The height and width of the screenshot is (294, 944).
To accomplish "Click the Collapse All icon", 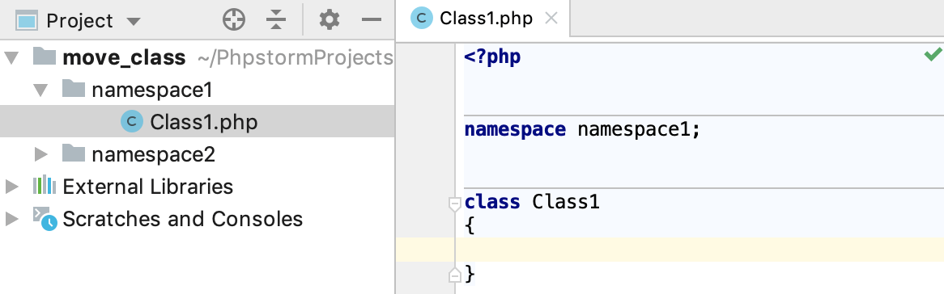I will pyautogui.click(x=276, y=20).
